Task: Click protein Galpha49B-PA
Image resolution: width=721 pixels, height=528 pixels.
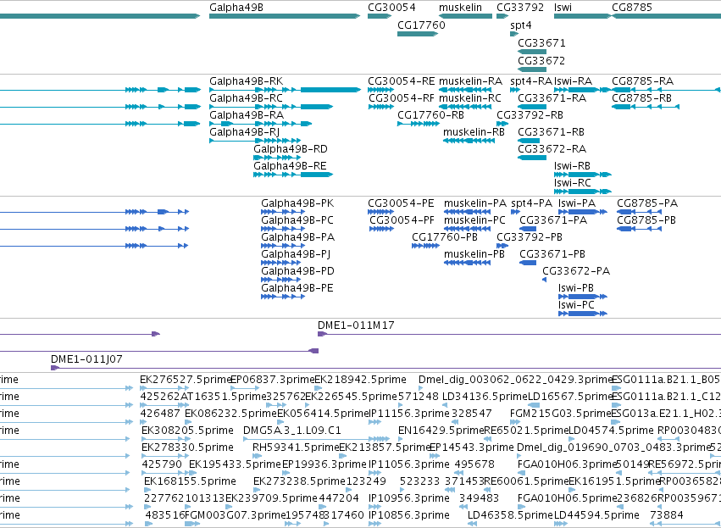Action: (283, 246)
